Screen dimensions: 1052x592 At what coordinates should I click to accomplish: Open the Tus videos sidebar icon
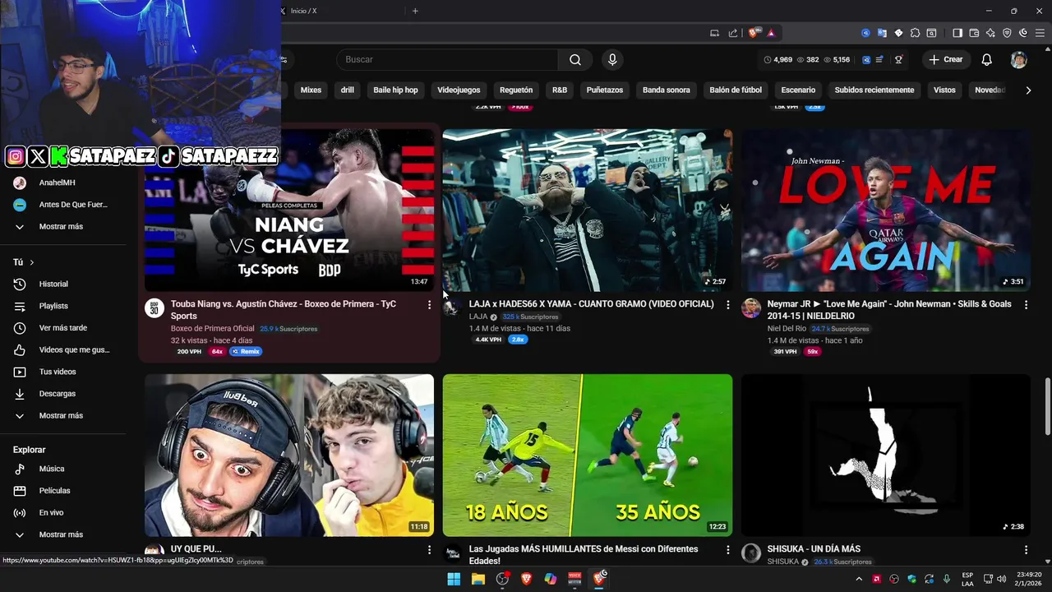tap(20, 372)
